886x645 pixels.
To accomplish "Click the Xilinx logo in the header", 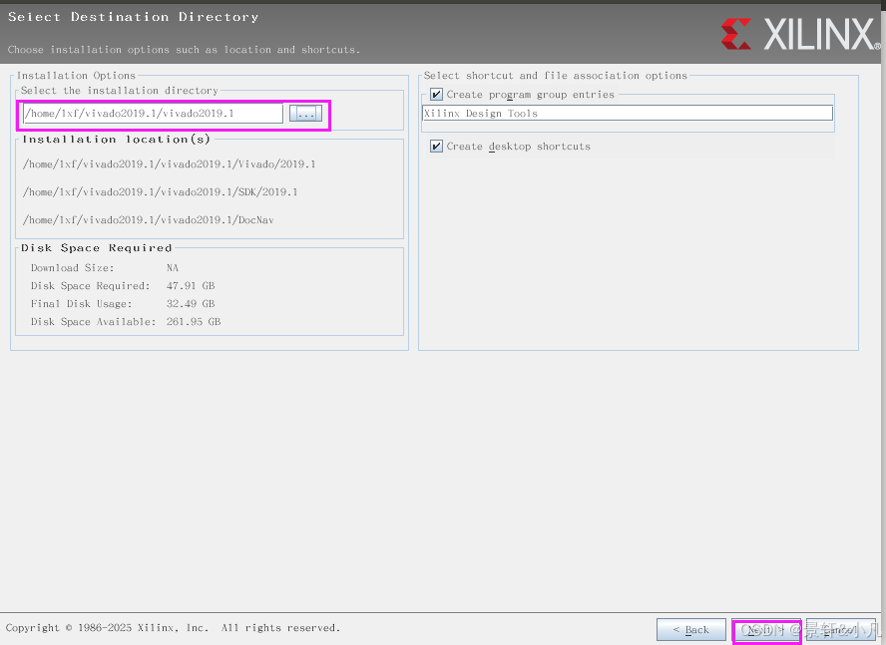I will click(x=800, y=34).
